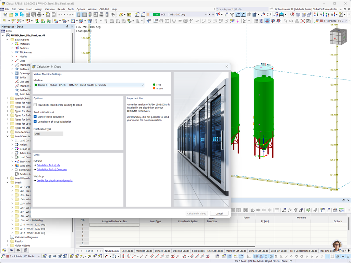Image resolution: width=351 pixels, height=263 pixels.
Task: Open the File menu
Action: click(7, 9)
